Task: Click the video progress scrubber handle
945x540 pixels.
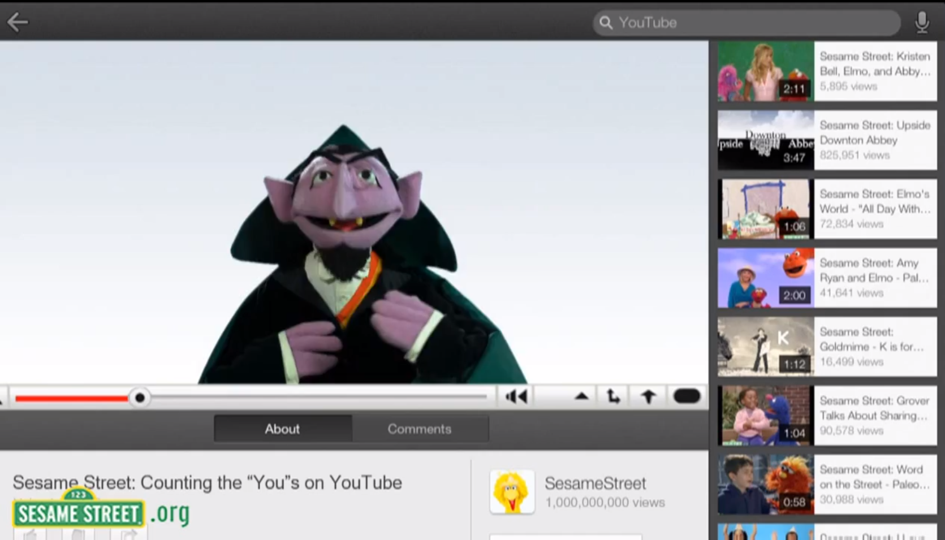Action: click(140, 398)
